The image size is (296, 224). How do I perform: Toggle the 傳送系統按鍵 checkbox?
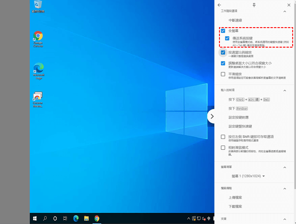click(x=227, y=38)
